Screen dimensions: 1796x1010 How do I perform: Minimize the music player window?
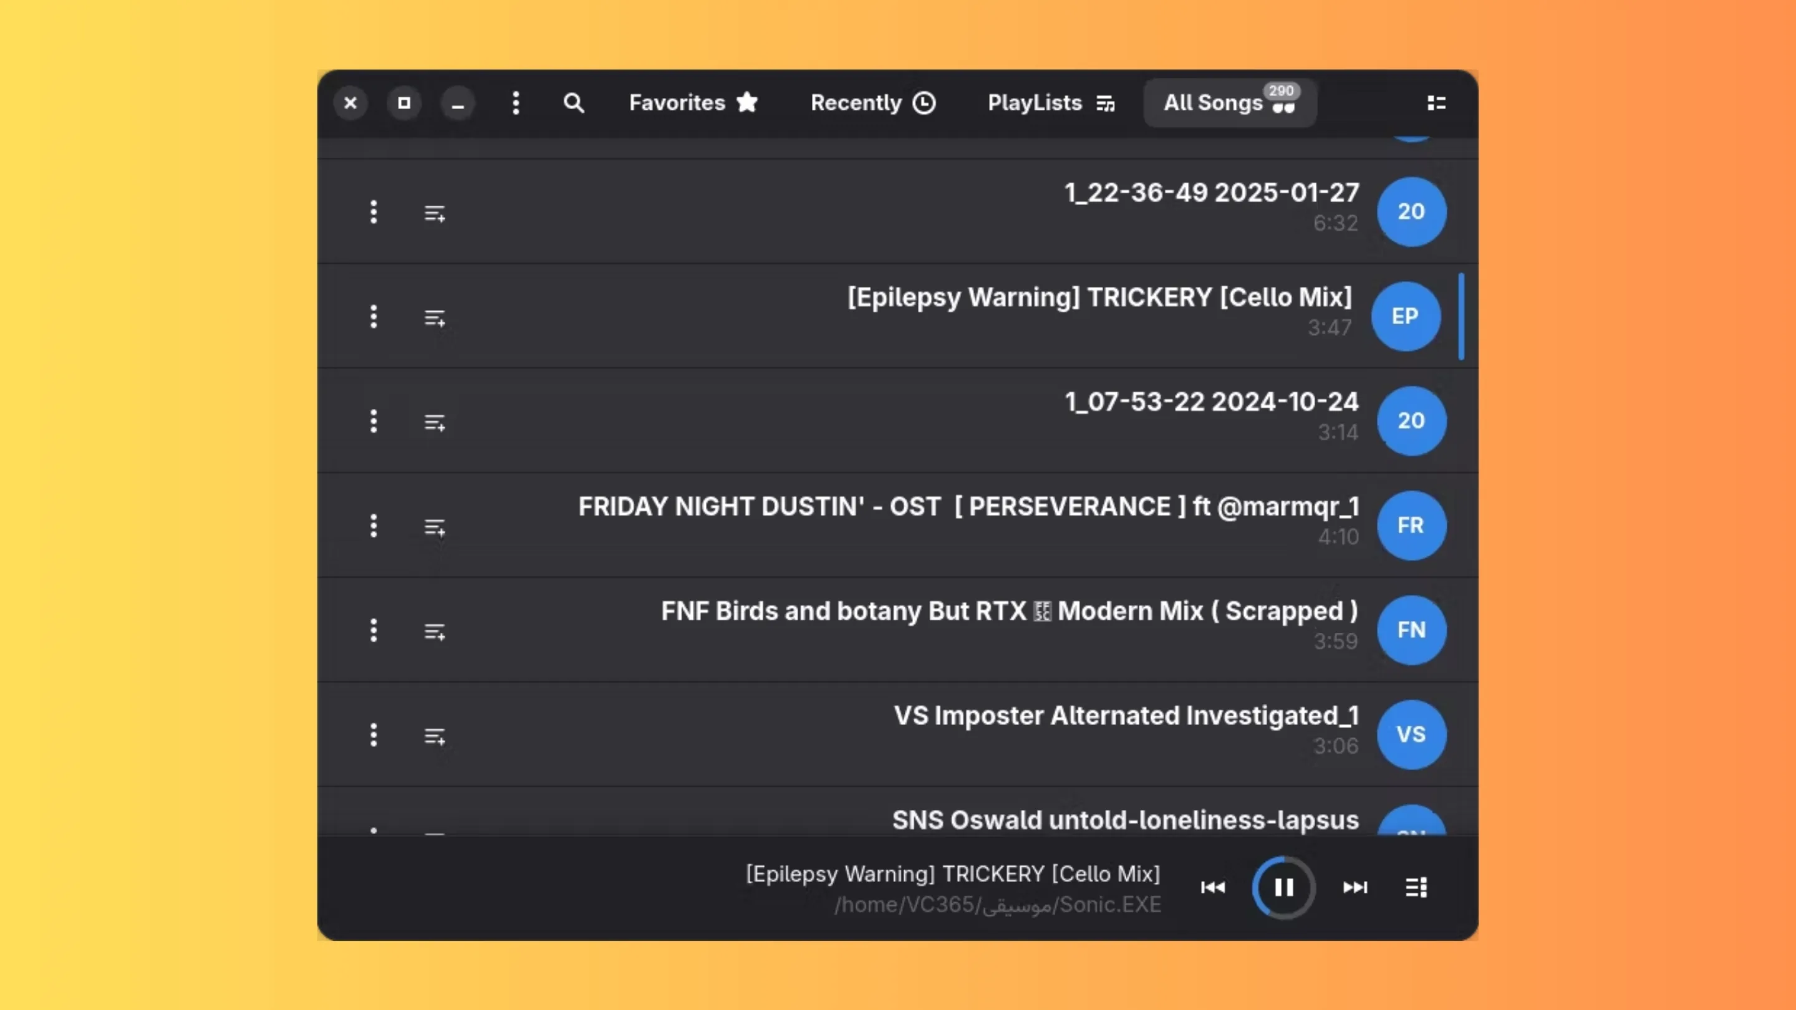tap(458, 103)
